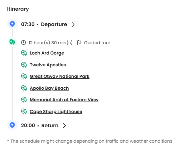The height and width of the screenshot is (147, 184).
Task: Click the 20:00 Return label
Action: click(39, 125)
